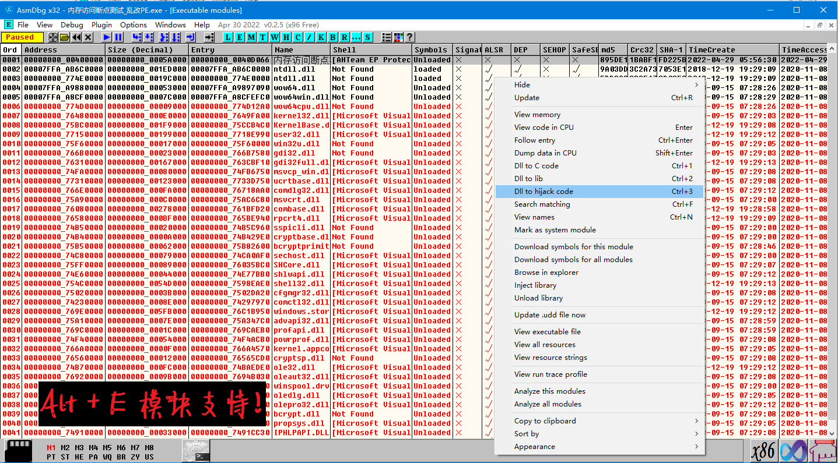Click the Trace over toolbar icon
The width and height of the screenshot is (838, 463).
[x=176, y=37]
